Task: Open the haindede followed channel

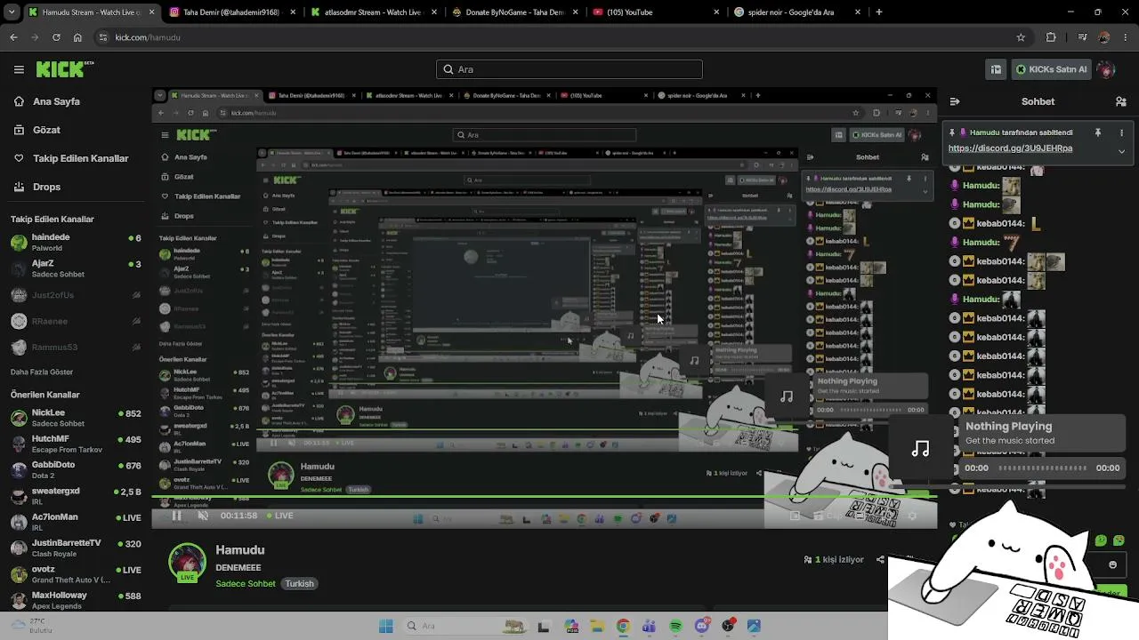Action: coord(75,243)
